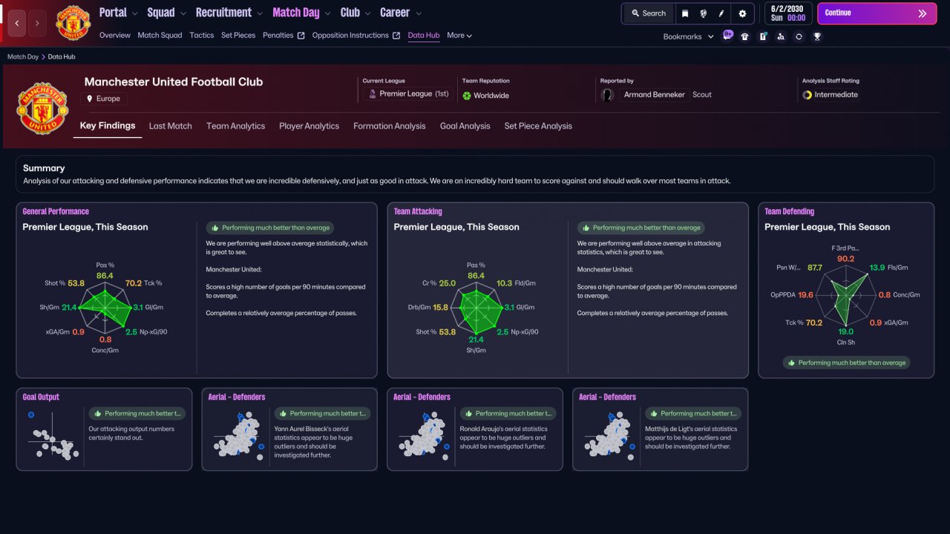The width and height of the screenshot is (950, 534).
Task: Open the More submenu dropdown
Action: click(459, 35)
